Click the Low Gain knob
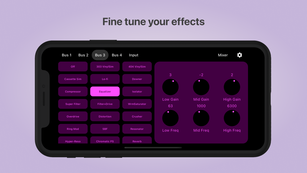Screen dimensions: 307x173 pos(170,87)
